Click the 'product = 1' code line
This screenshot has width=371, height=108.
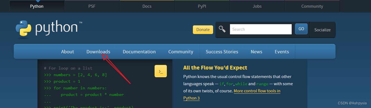[62, 81]
